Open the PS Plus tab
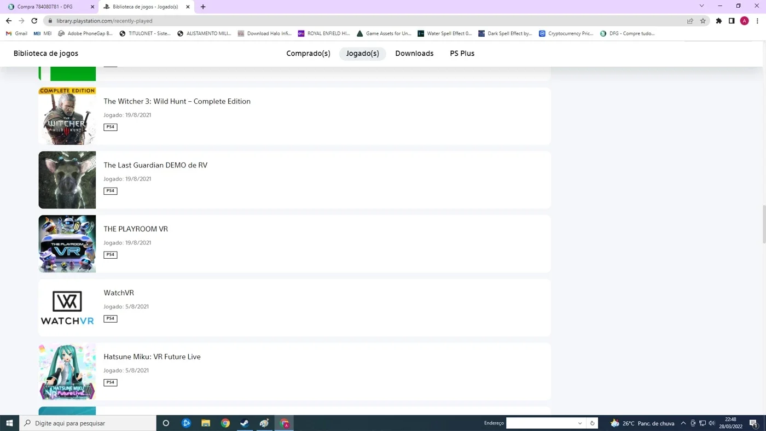The width and height of the screenshot is (766, 431). point(462,54)
